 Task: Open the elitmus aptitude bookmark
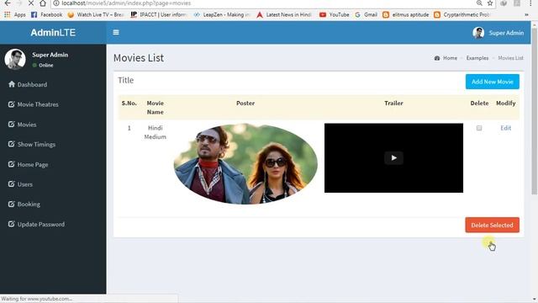[406, 15]
